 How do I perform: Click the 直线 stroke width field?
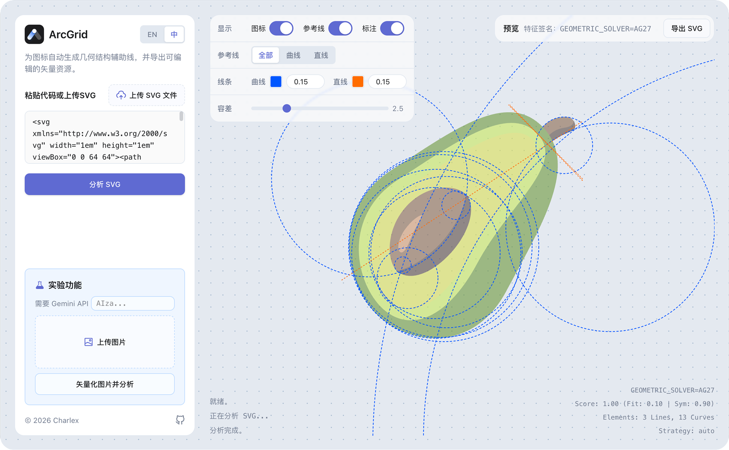point(387,82)
